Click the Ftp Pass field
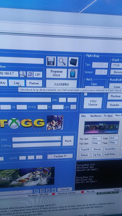 coord(114,138)
